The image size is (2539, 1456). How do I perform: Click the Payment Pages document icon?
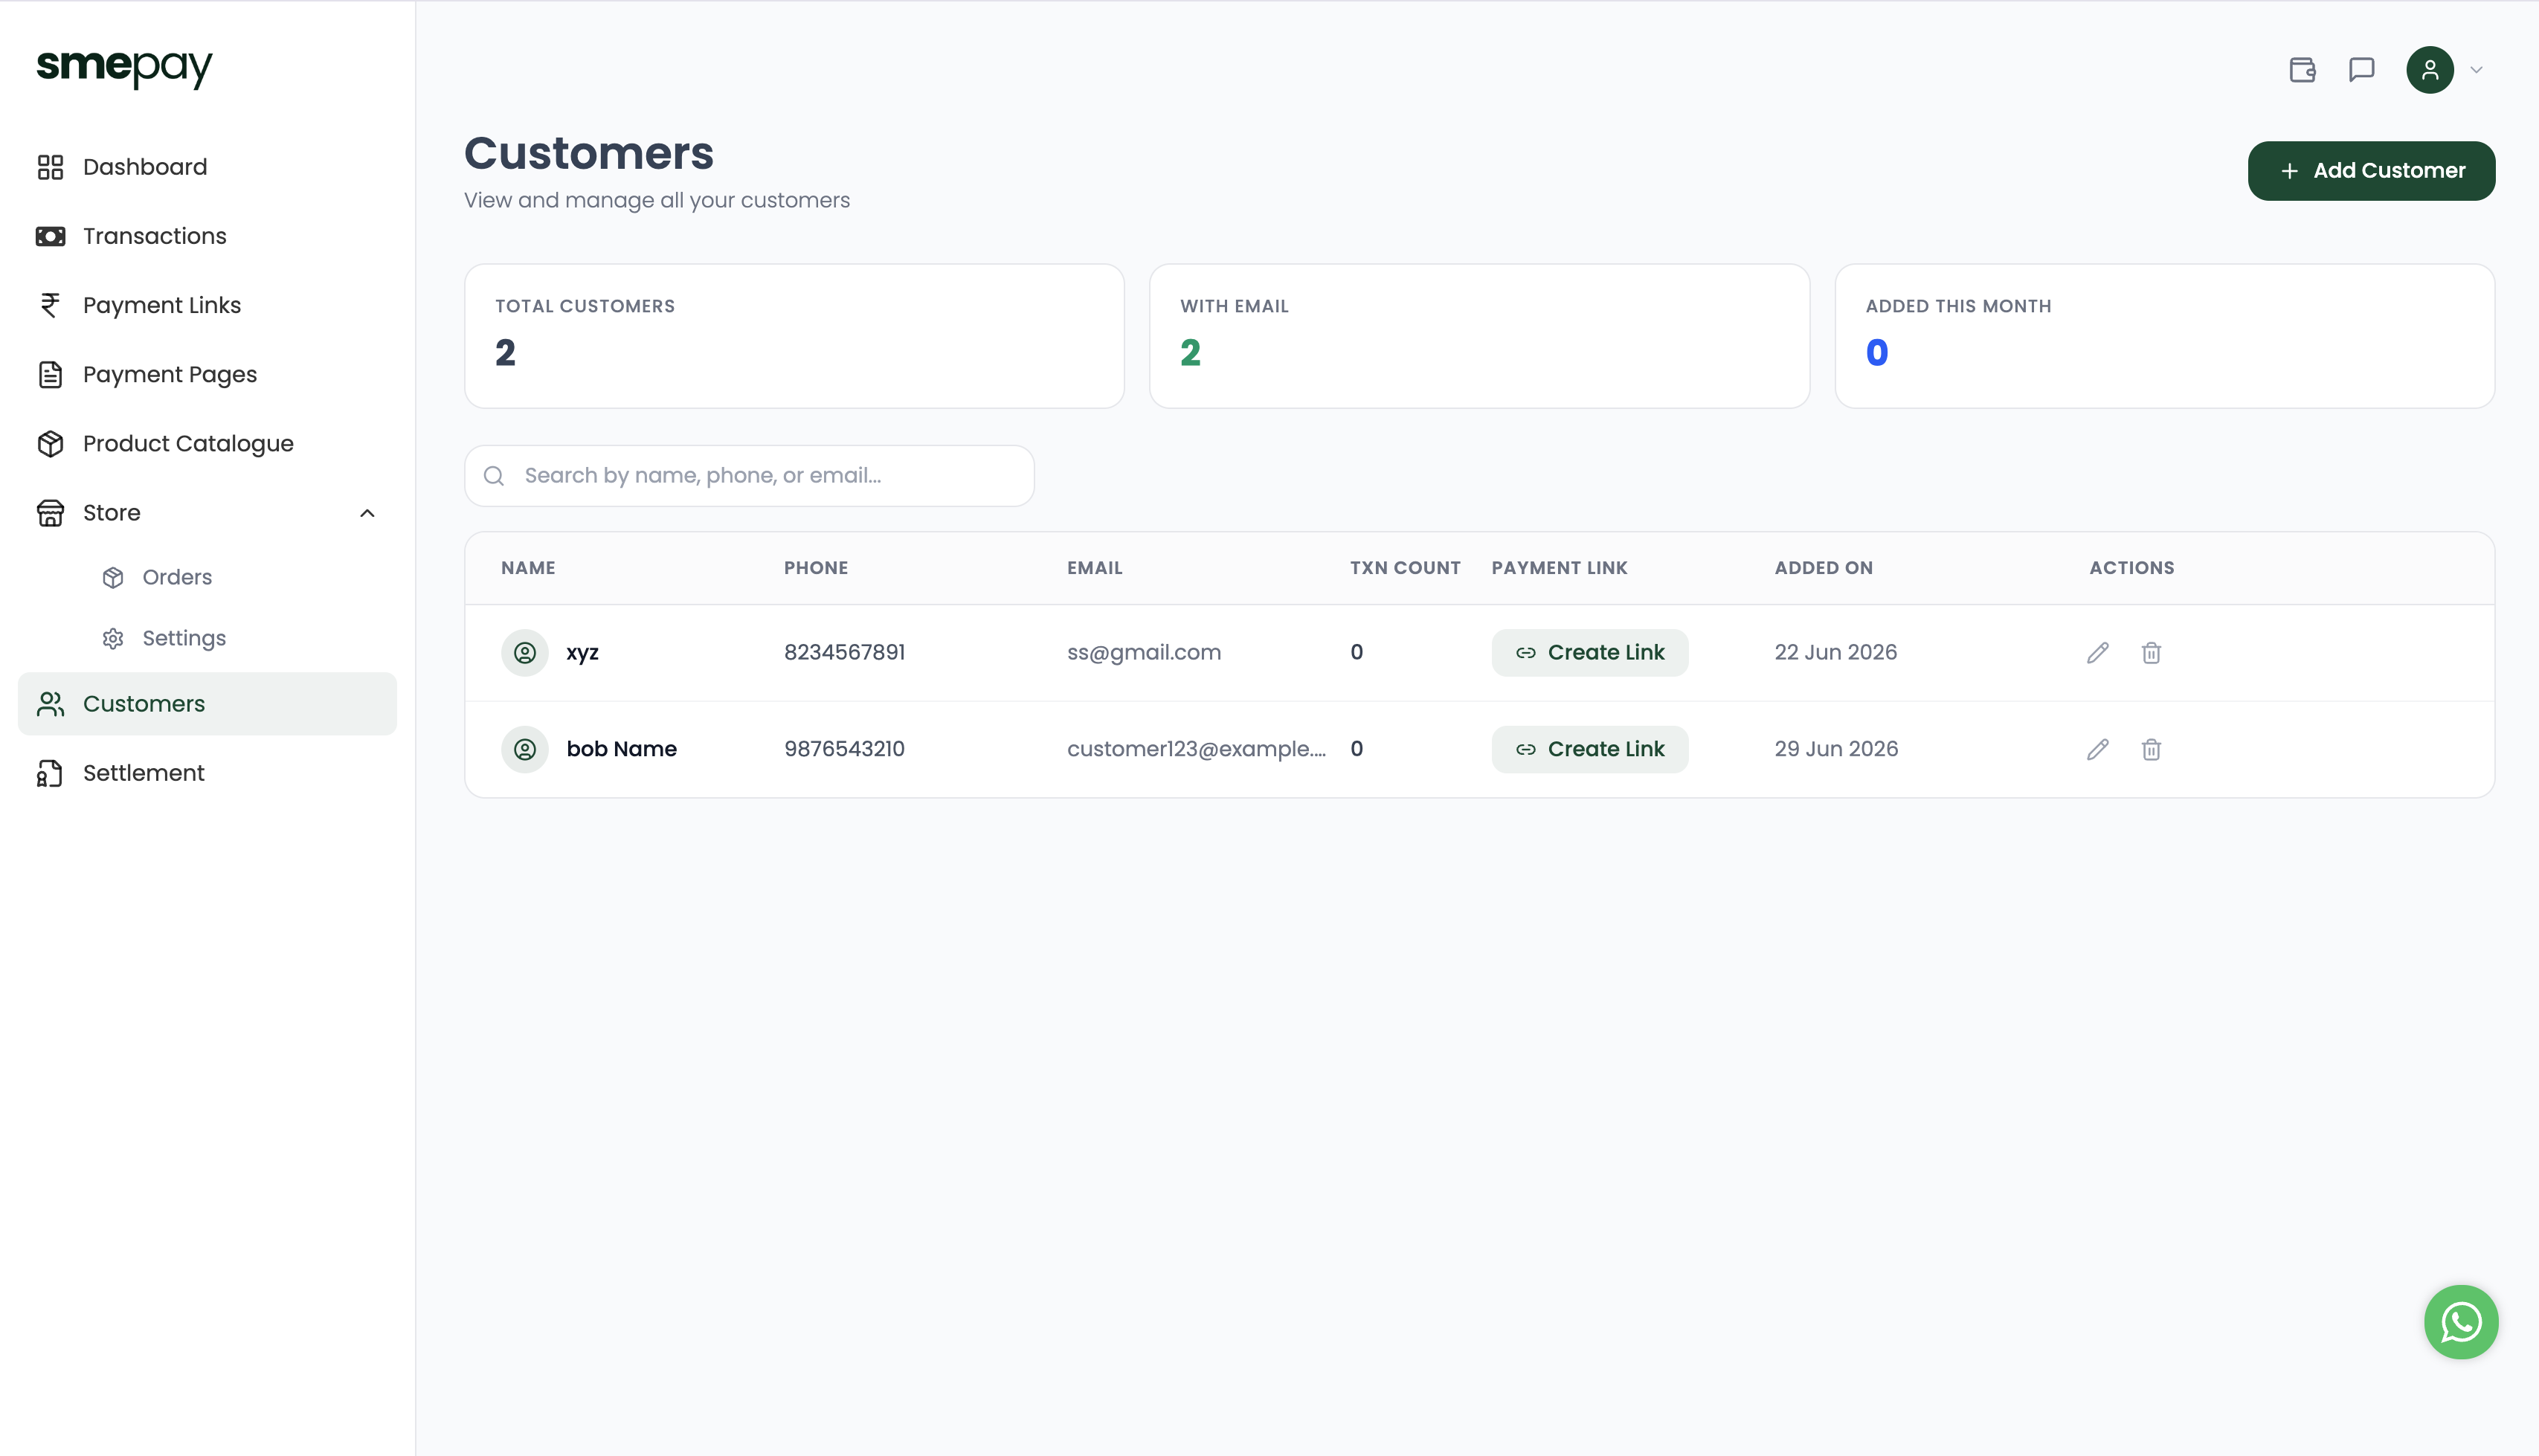coord(50,374)
